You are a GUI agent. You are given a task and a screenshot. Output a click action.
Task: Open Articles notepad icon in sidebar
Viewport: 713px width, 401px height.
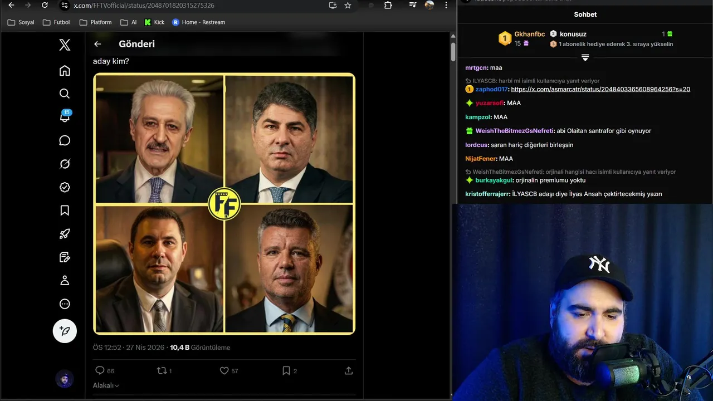coord(65,257)
